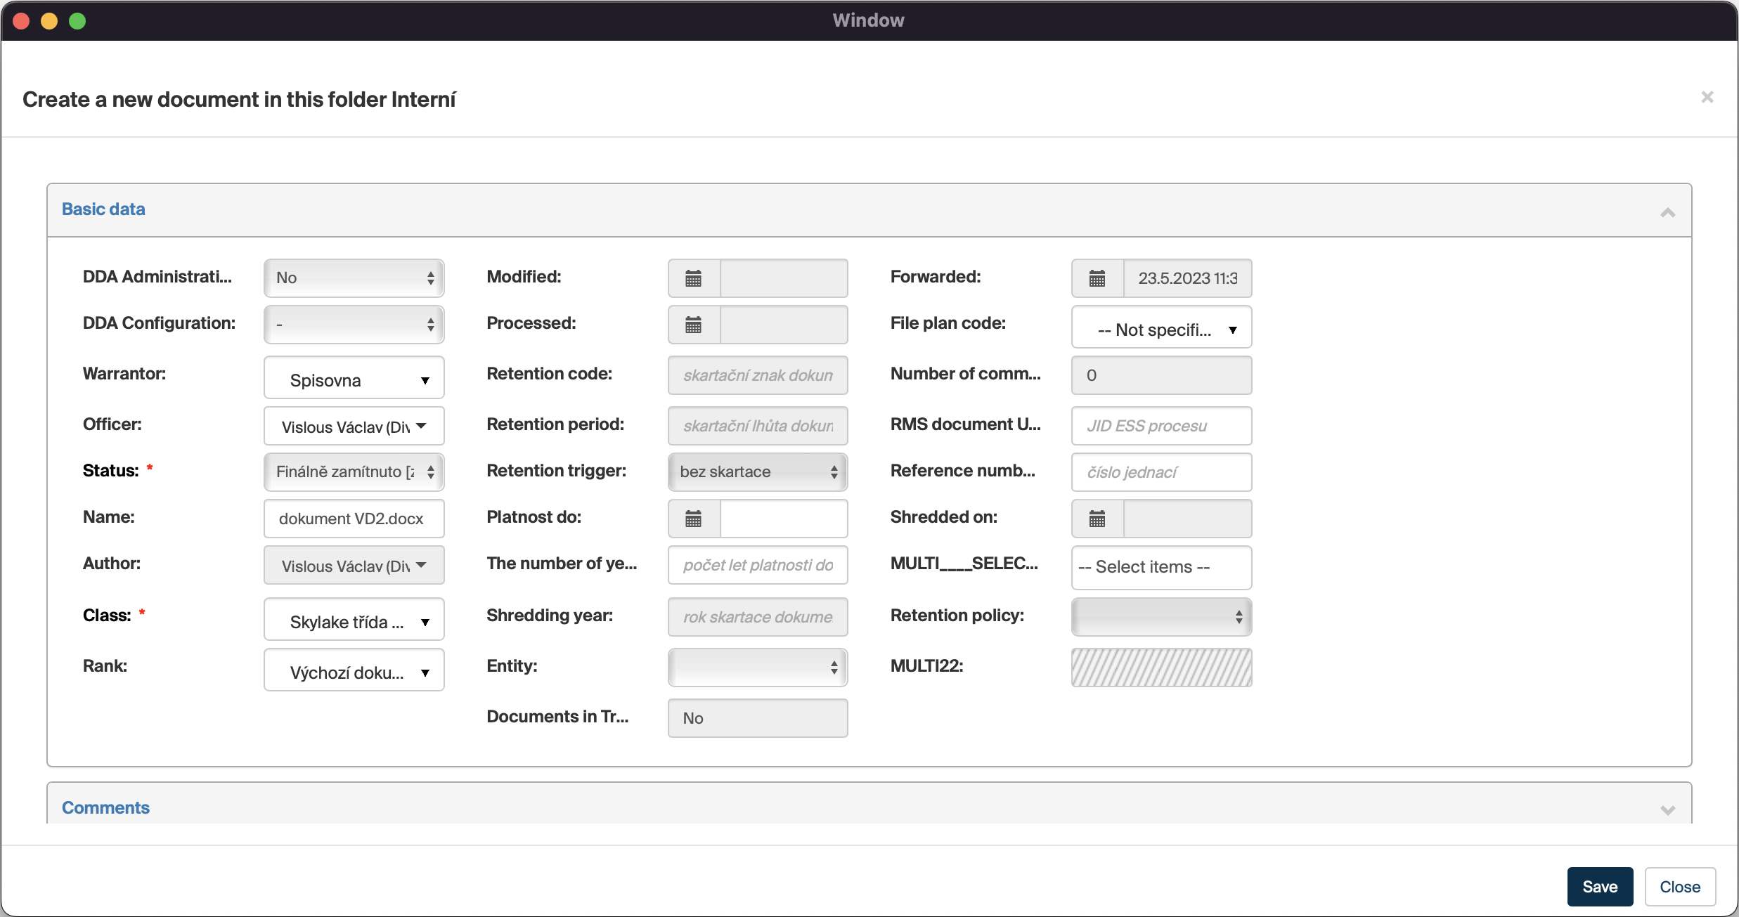The image size is (1739, 917).
Task: Open the Shredded on calendar icon
Action: pyautogui.click(x=1097, y=519)
